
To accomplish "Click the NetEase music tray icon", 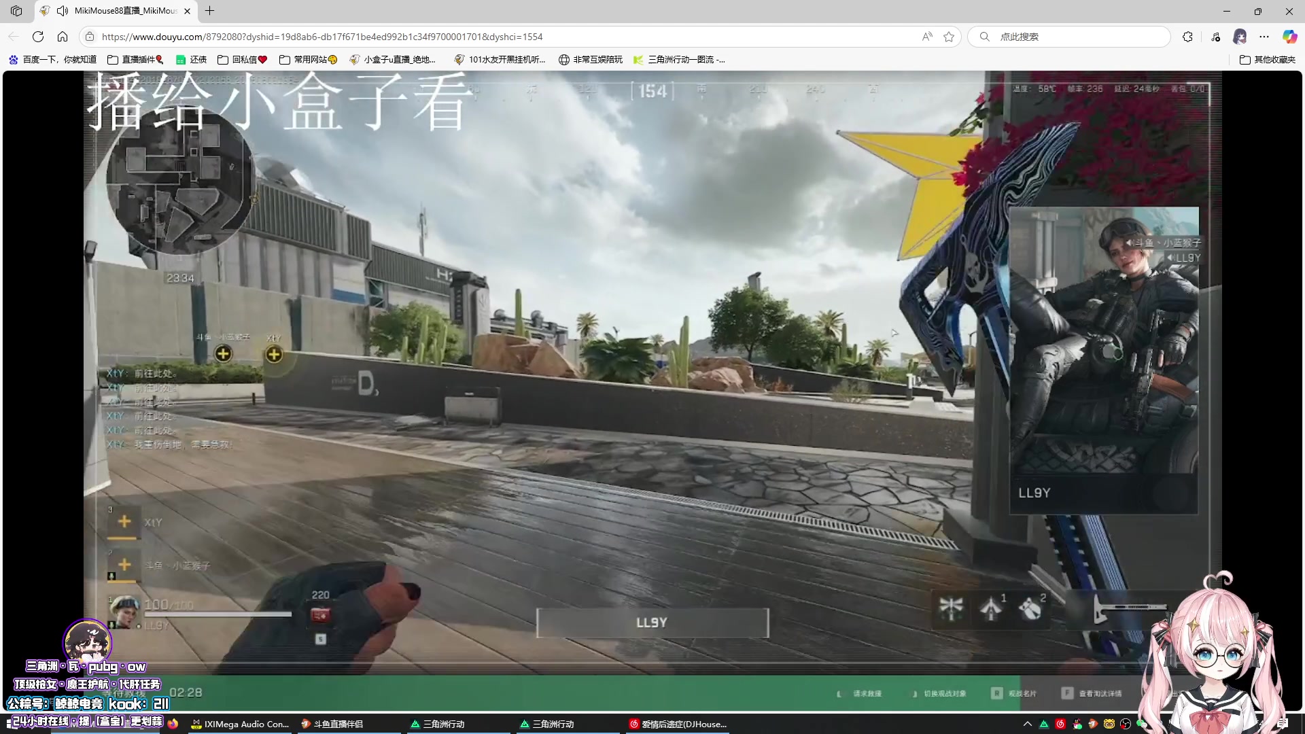I will (1060, 724).
